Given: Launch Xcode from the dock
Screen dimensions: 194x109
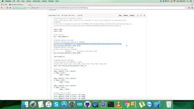Looking at the screenshot, I should (x=158, y=104).
